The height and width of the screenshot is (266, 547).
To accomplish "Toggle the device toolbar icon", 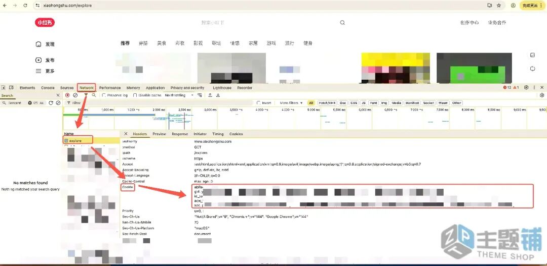I will [11, 88].
